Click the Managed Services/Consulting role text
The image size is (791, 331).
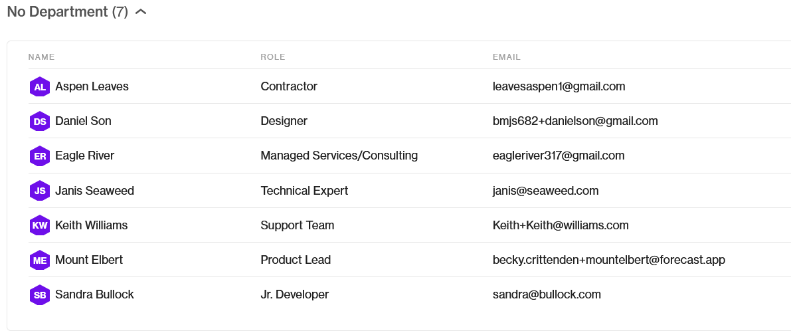339,156
